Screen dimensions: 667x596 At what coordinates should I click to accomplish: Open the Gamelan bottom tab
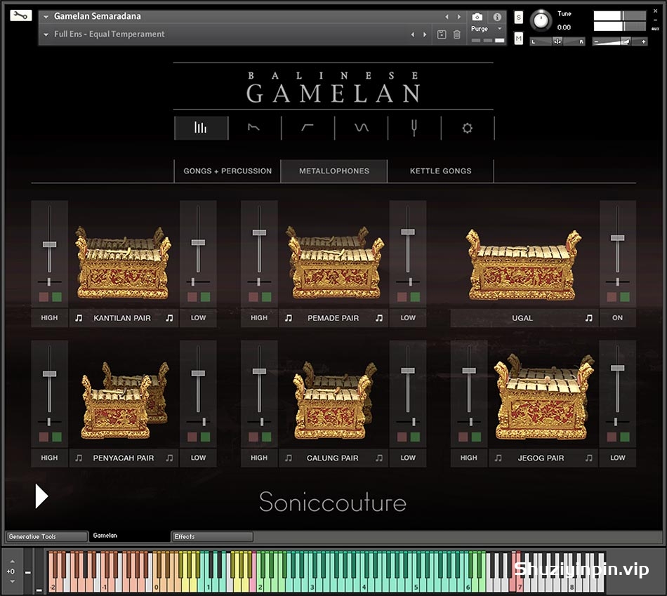pyautogui.click(x=130, y=536)
